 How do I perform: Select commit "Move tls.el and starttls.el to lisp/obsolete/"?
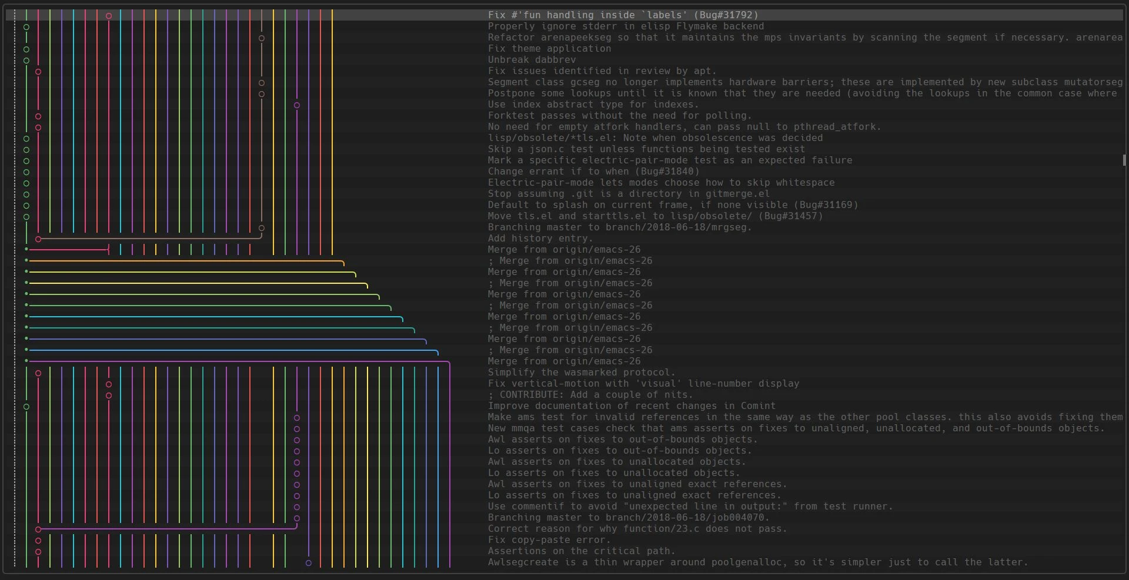(655, 216)
